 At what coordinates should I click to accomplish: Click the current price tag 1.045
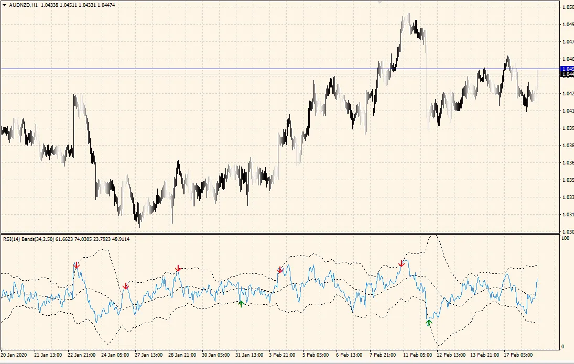pyautogui.click(x=566, y=68)
